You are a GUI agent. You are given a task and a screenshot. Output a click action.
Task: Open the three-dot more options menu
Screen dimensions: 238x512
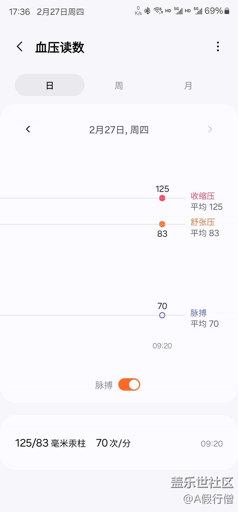coord(218,47)
